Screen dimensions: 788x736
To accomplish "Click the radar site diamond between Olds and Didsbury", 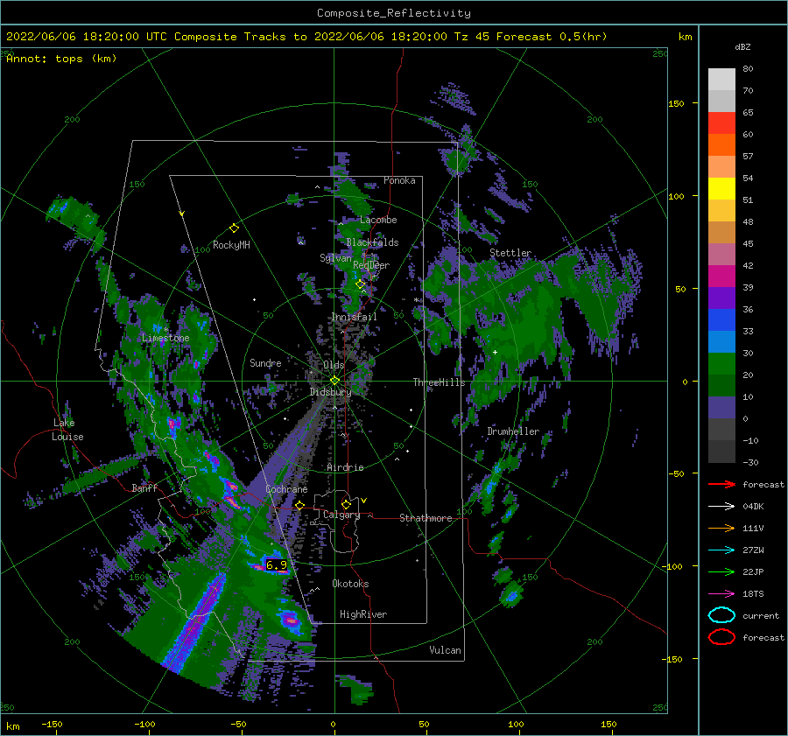I will pos(334,381).
